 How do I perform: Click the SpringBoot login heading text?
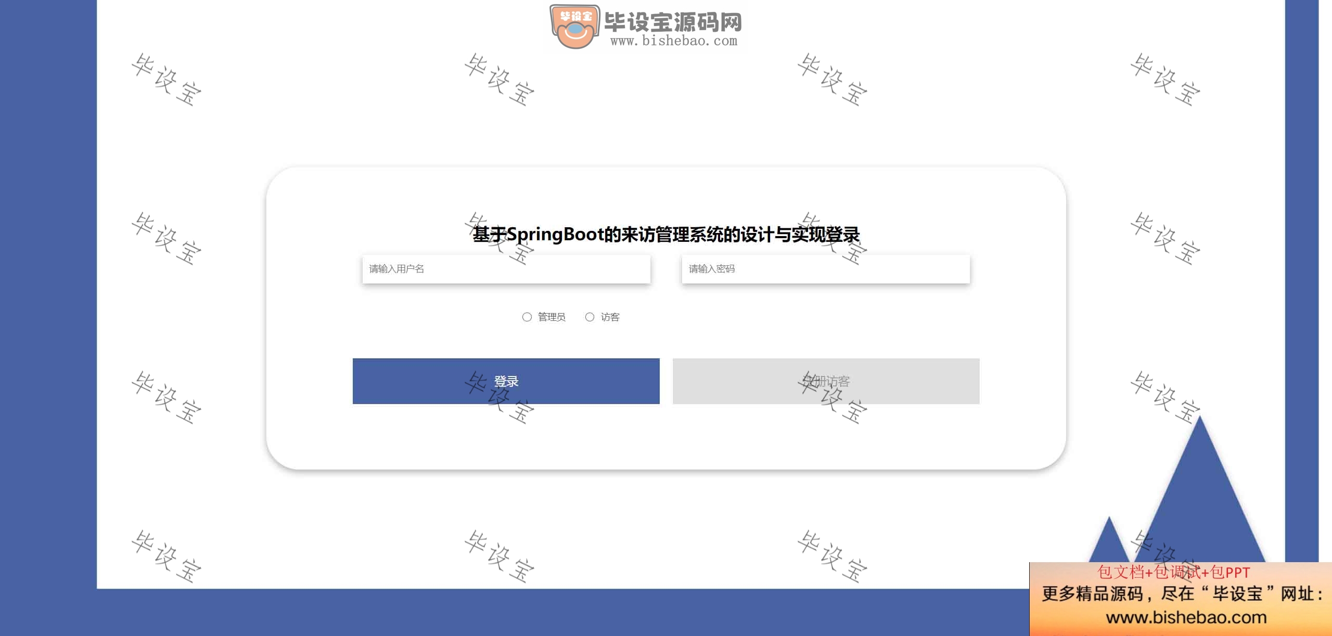[666, 235]
